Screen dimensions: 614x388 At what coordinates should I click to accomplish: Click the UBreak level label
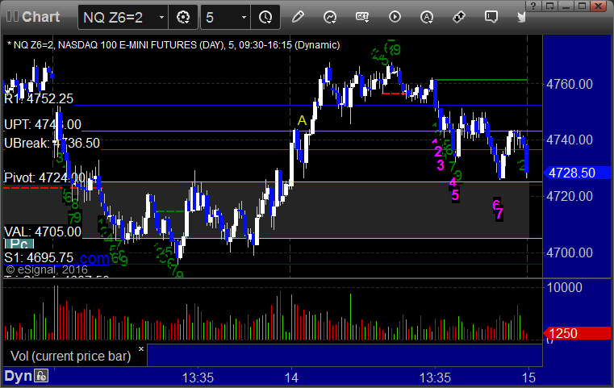click(x=52, y=144)
